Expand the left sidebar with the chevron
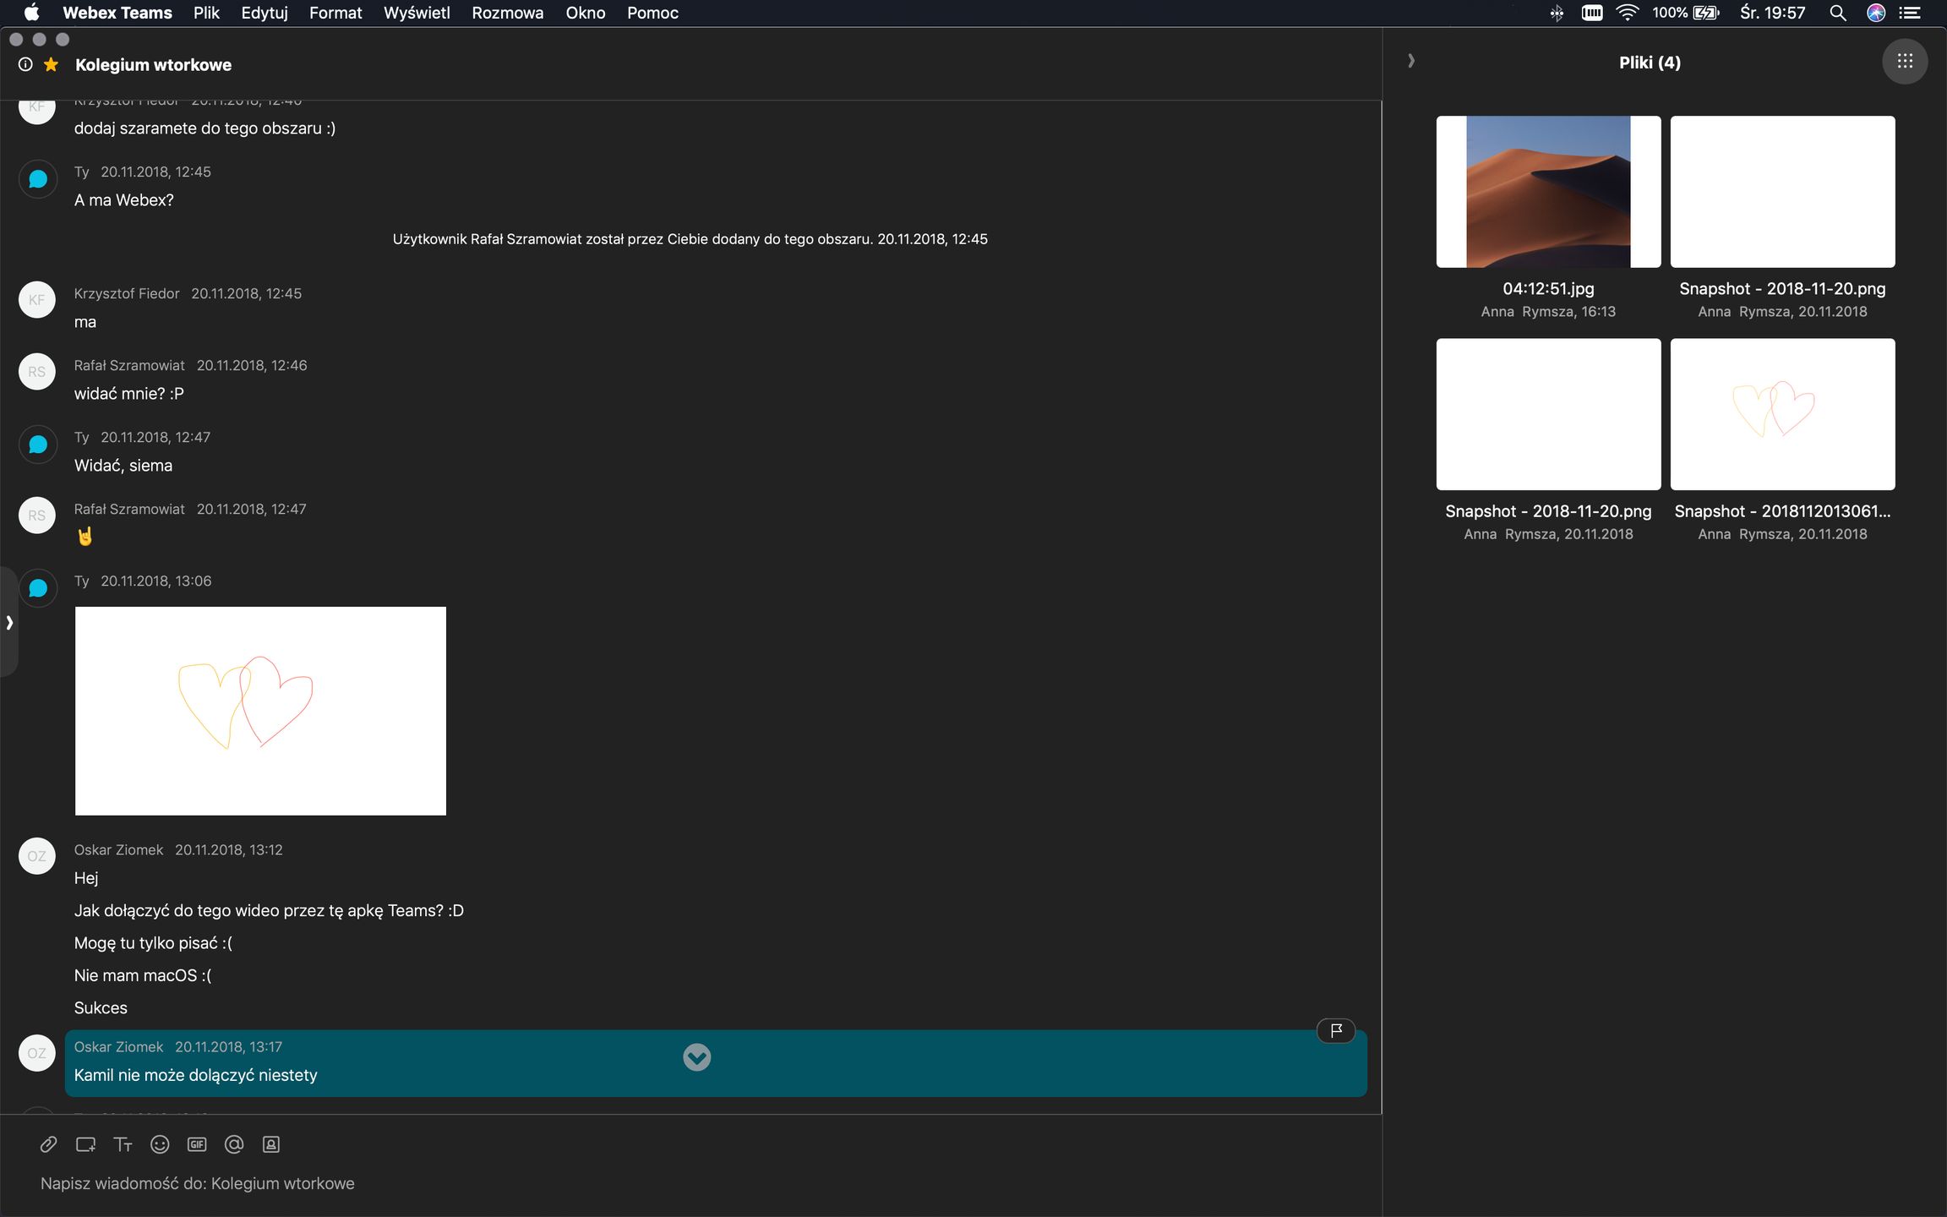1947x1217 pixels. tap(9, 623)
